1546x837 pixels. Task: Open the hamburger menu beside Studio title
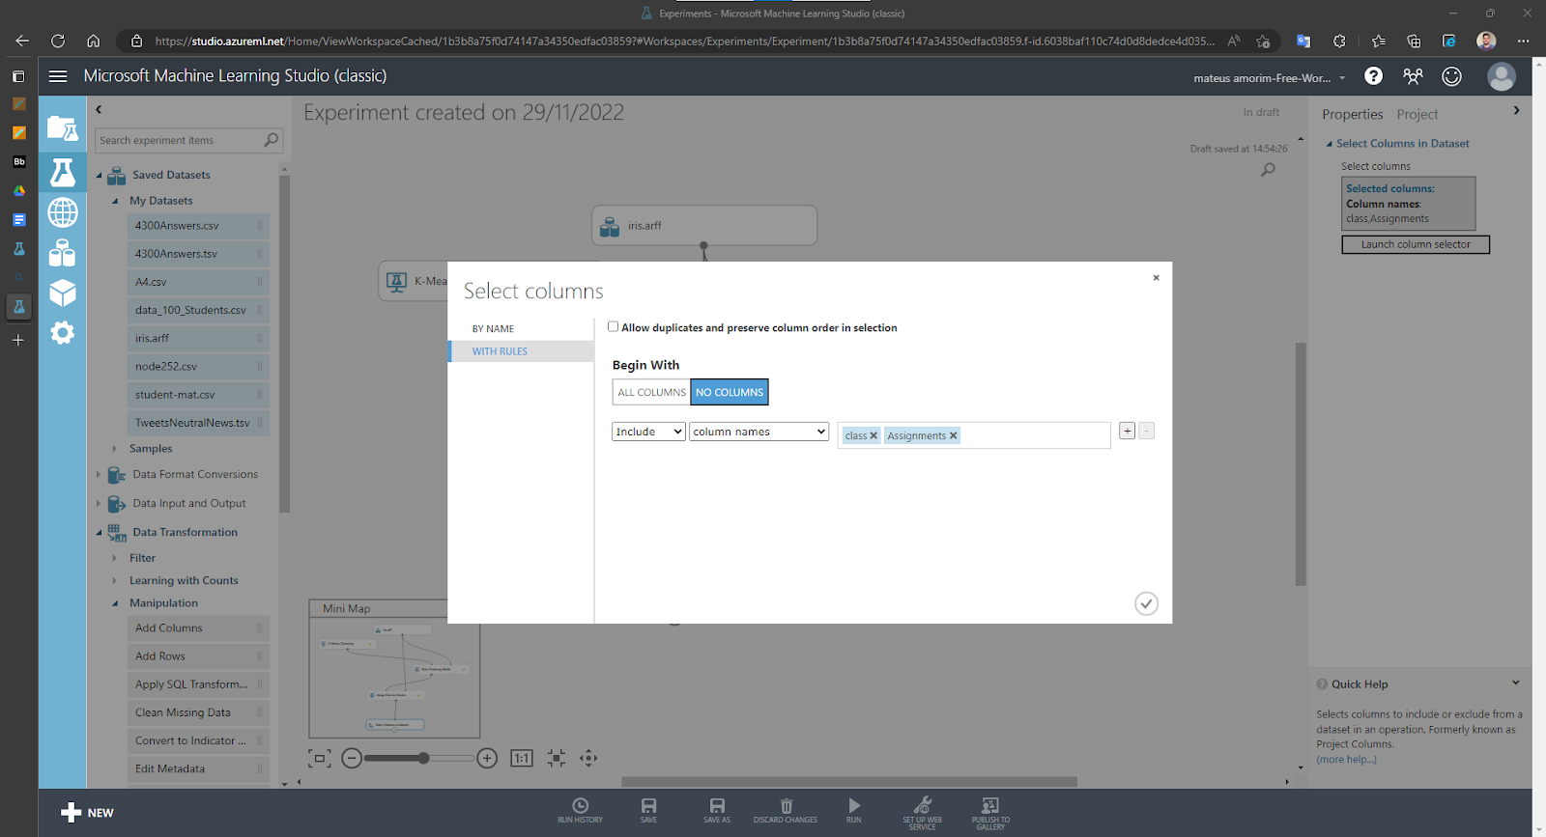(x=58, y=76)
